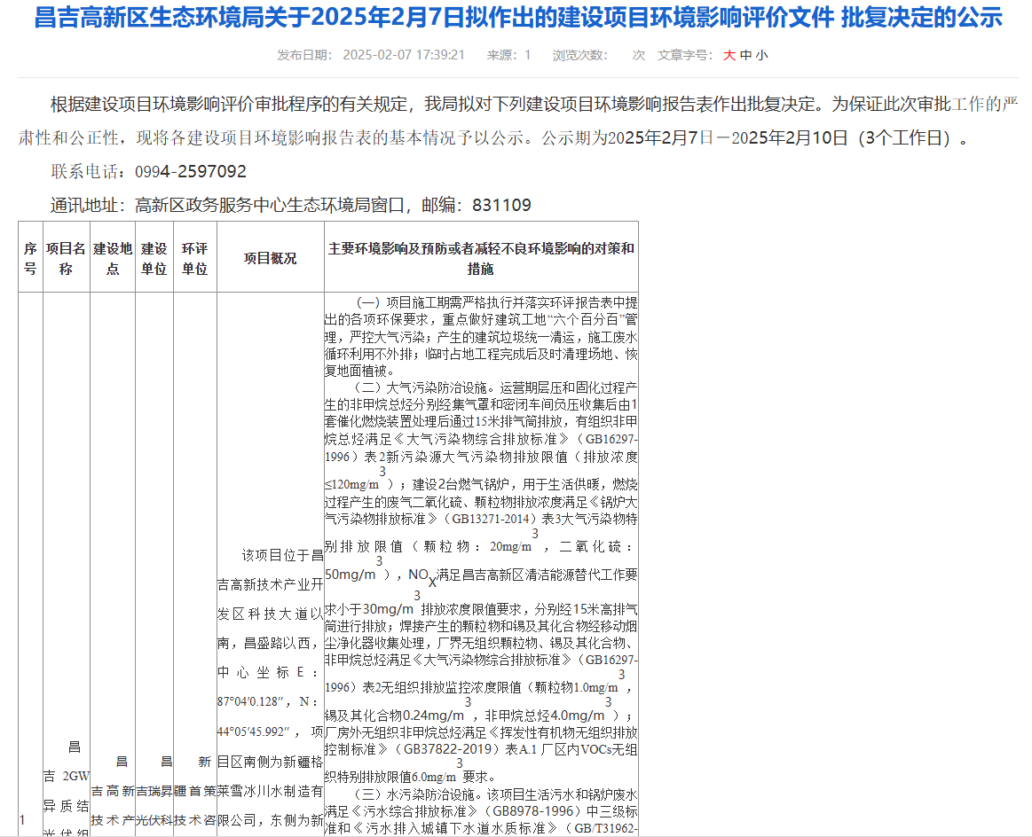Click the 建设单位 table column header
The image size is (1032, 837).
pyautogui.click(x=154, y=258)
